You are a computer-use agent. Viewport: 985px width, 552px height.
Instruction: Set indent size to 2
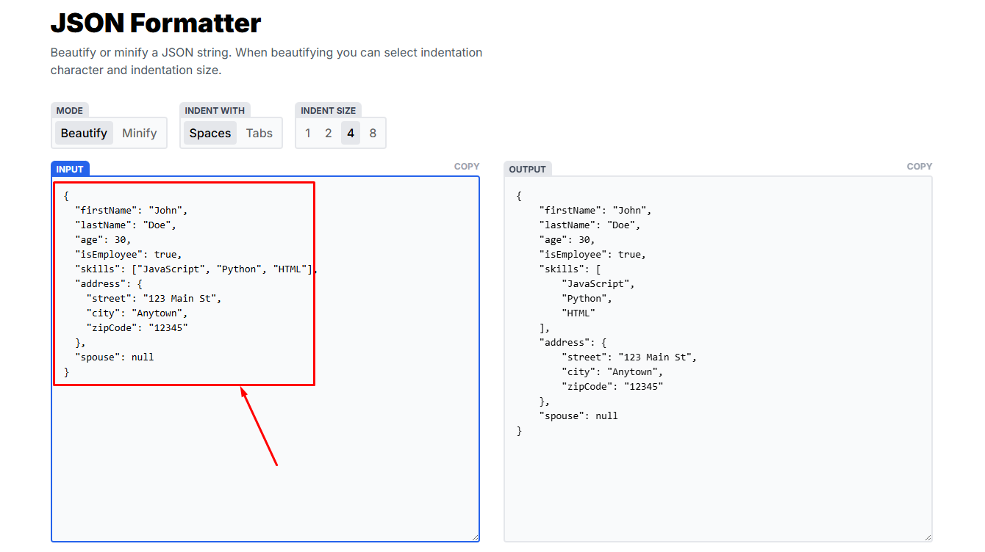(x=329, y=133)
